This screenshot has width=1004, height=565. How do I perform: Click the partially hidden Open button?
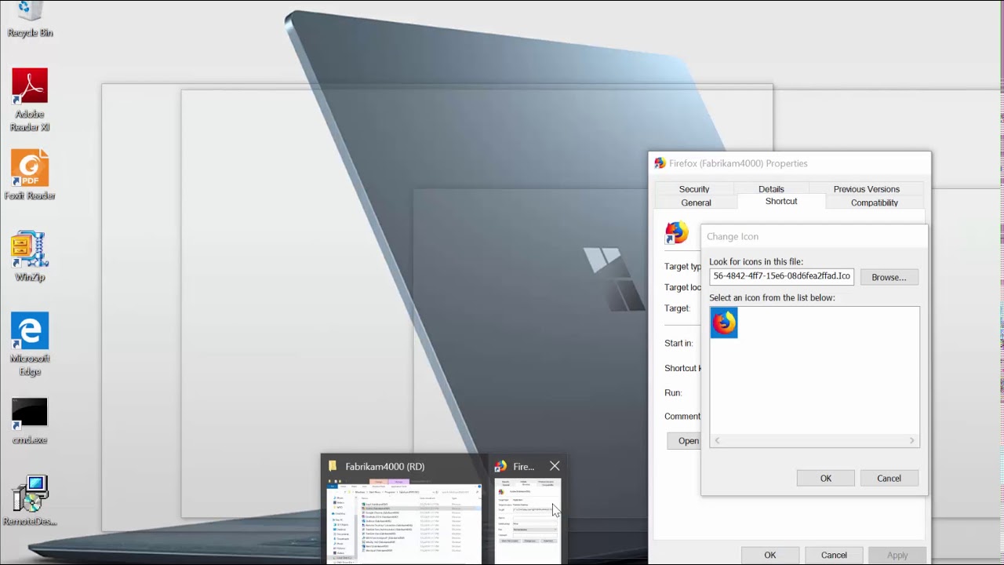[x=684, y=440]
